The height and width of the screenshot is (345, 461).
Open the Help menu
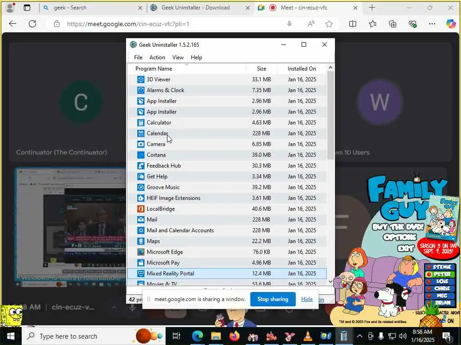click(x=196, y=57)
